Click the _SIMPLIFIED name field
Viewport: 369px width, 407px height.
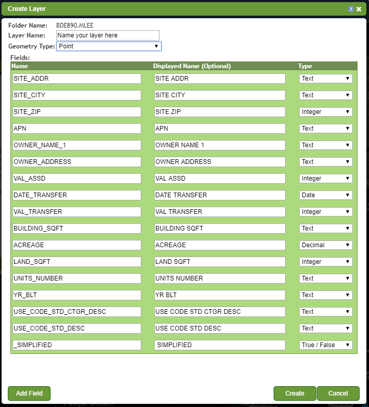click(x=77, y=345)
